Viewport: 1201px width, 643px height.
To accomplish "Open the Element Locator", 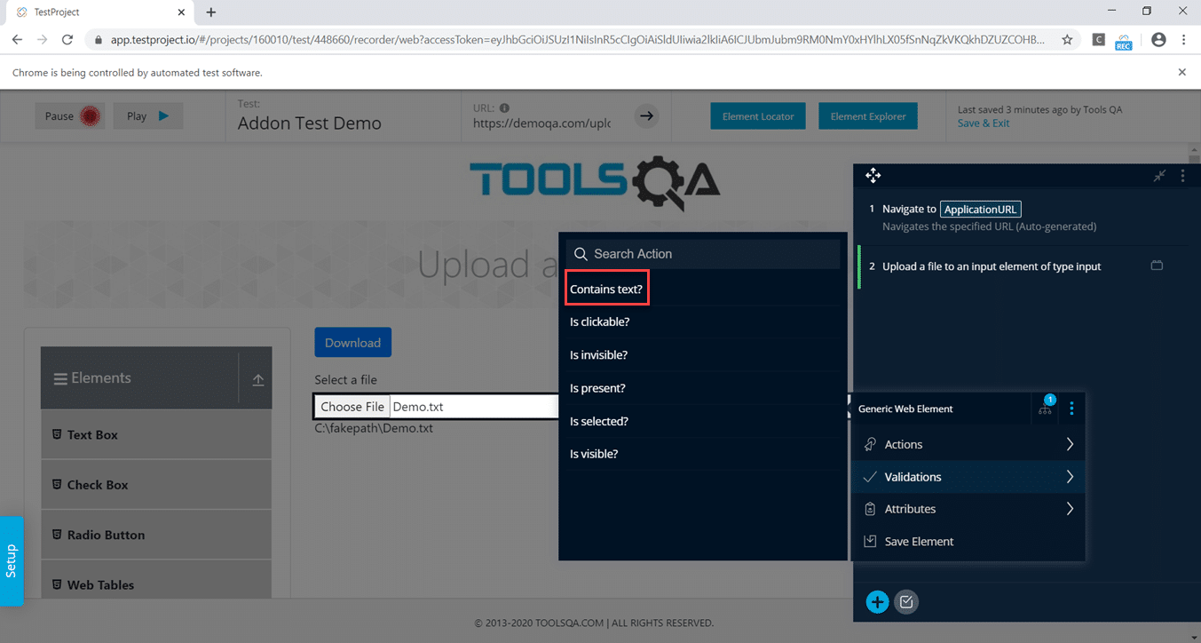I will tap(758, 116).
